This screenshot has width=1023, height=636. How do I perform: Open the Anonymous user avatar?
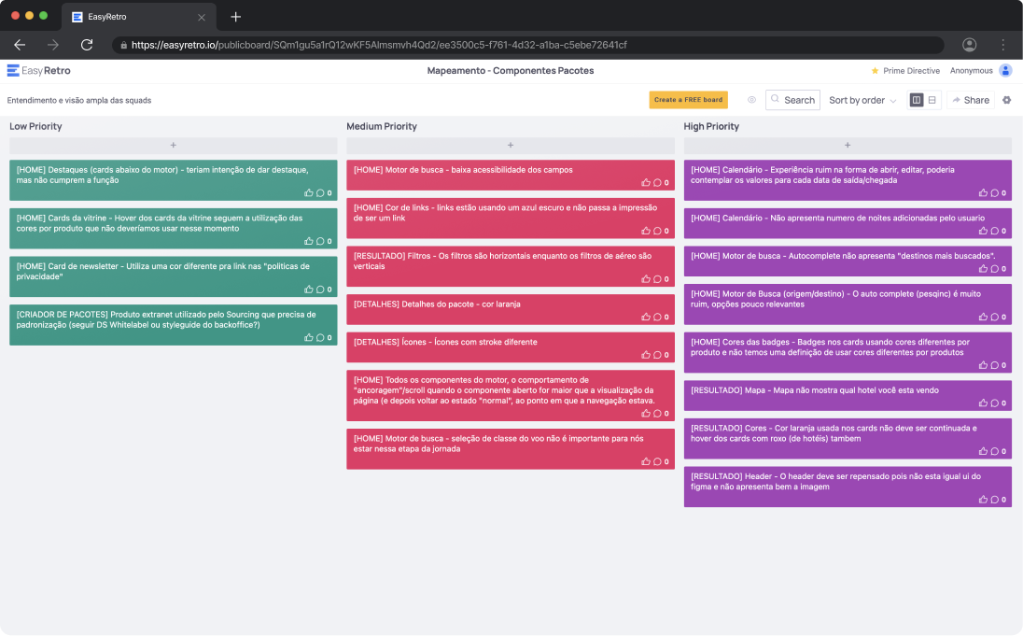point(1005,71)
